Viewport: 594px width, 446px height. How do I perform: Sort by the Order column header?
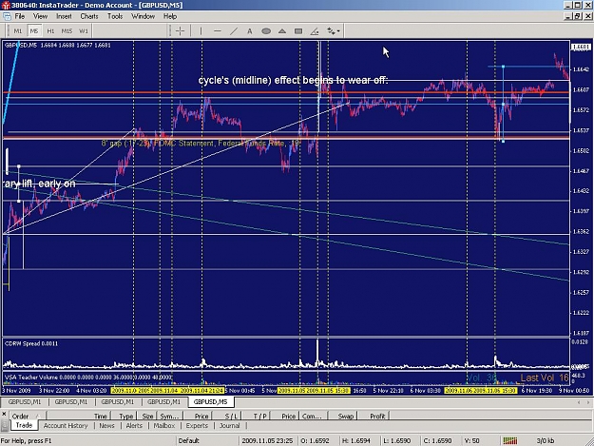(x=27, y=417)
